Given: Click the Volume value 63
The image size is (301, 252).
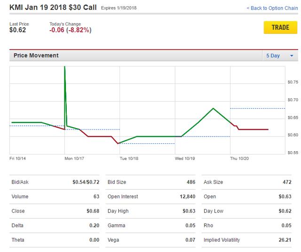Looking at the screenshot, I should pyautogui.click(x=96, y=196).
